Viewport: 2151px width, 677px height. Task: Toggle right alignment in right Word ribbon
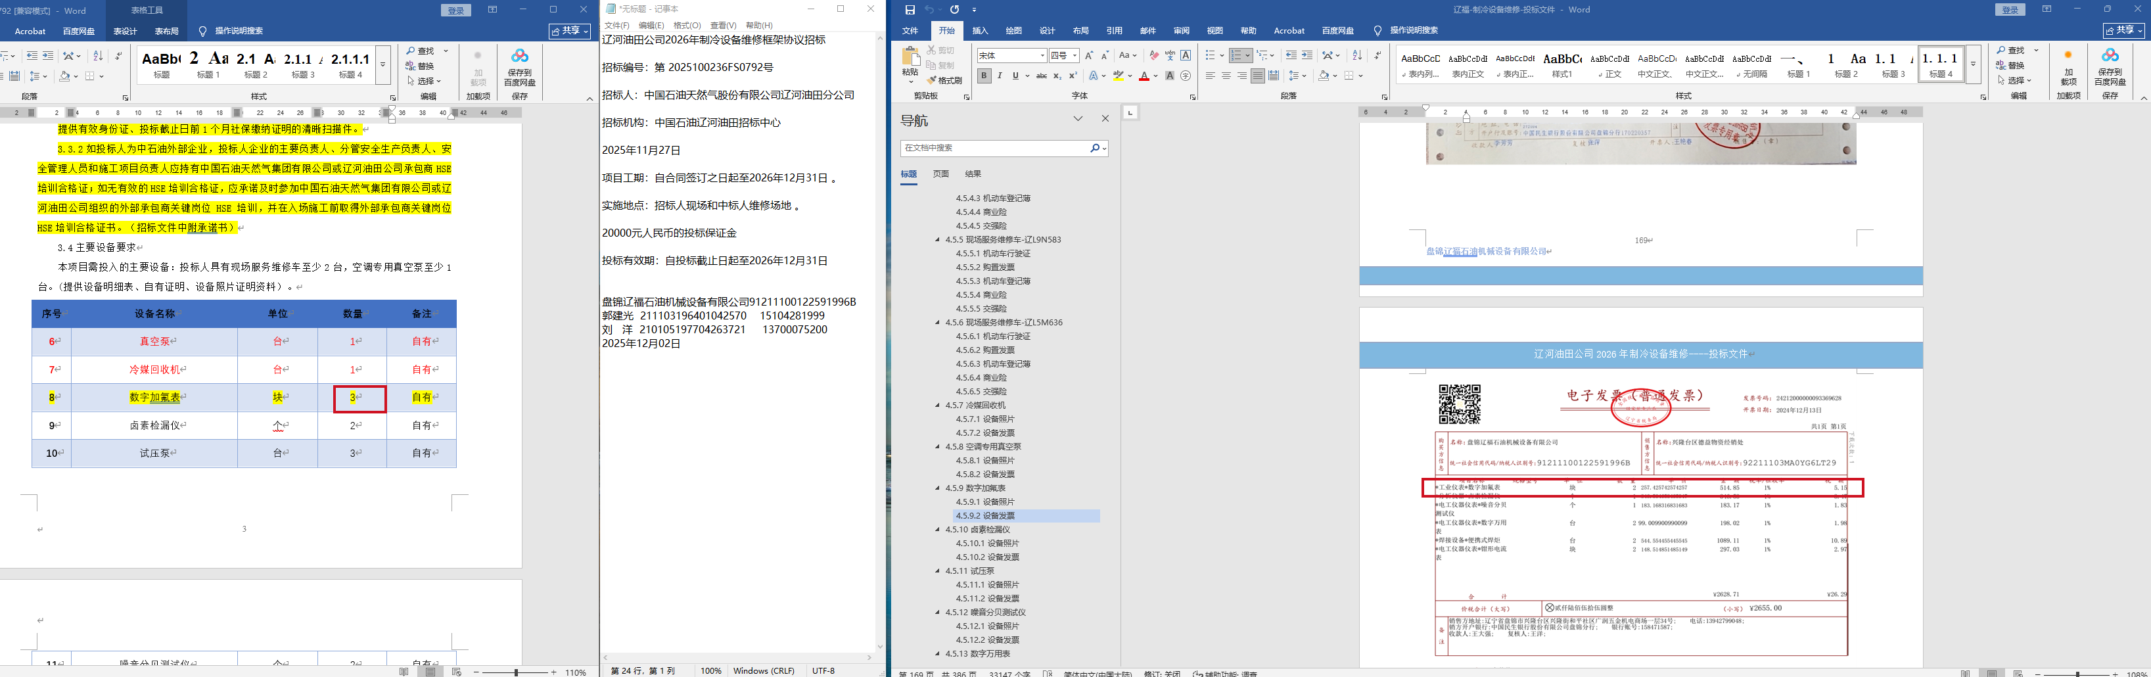pyautogui.click(x=1241, y=76)
